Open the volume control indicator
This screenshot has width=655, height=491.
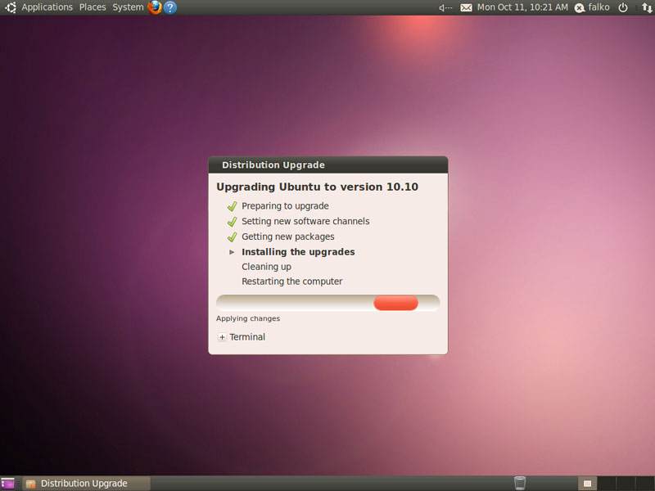pos(445,7)
